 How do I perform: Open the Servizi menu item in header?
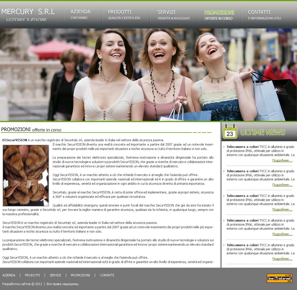point(173,15)
